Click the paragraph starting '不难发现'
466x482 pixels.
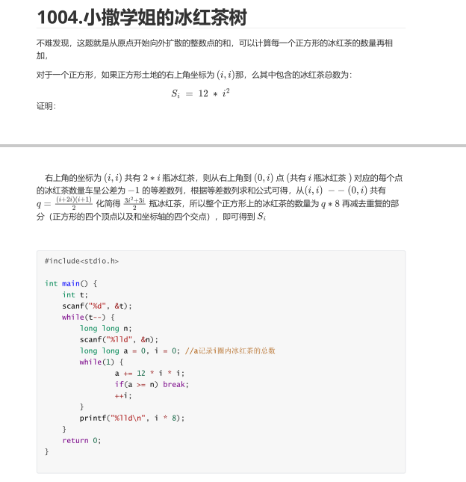pyautogui.click(x=214, y=49)
